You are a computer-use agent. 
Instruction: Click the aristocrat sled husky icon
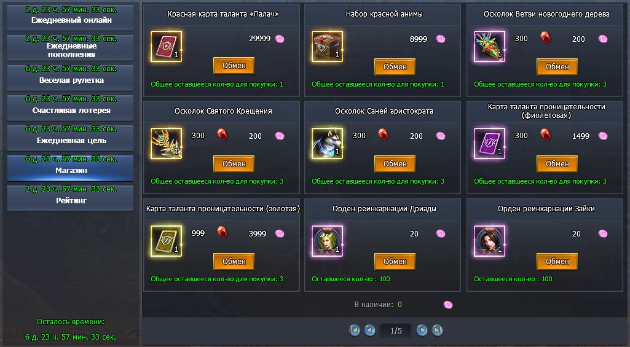pyautogui.click(x=327, y=143)
